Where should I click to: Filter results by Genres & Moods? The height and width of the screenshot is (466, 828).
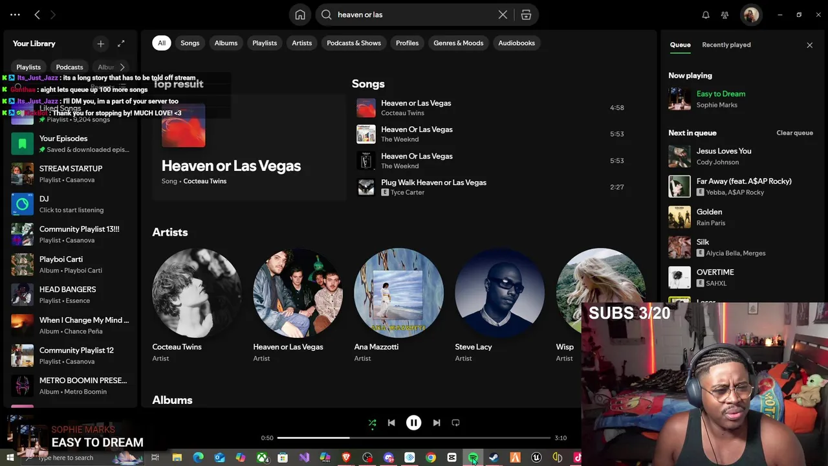pyautogui.click(x=459, y=43)
